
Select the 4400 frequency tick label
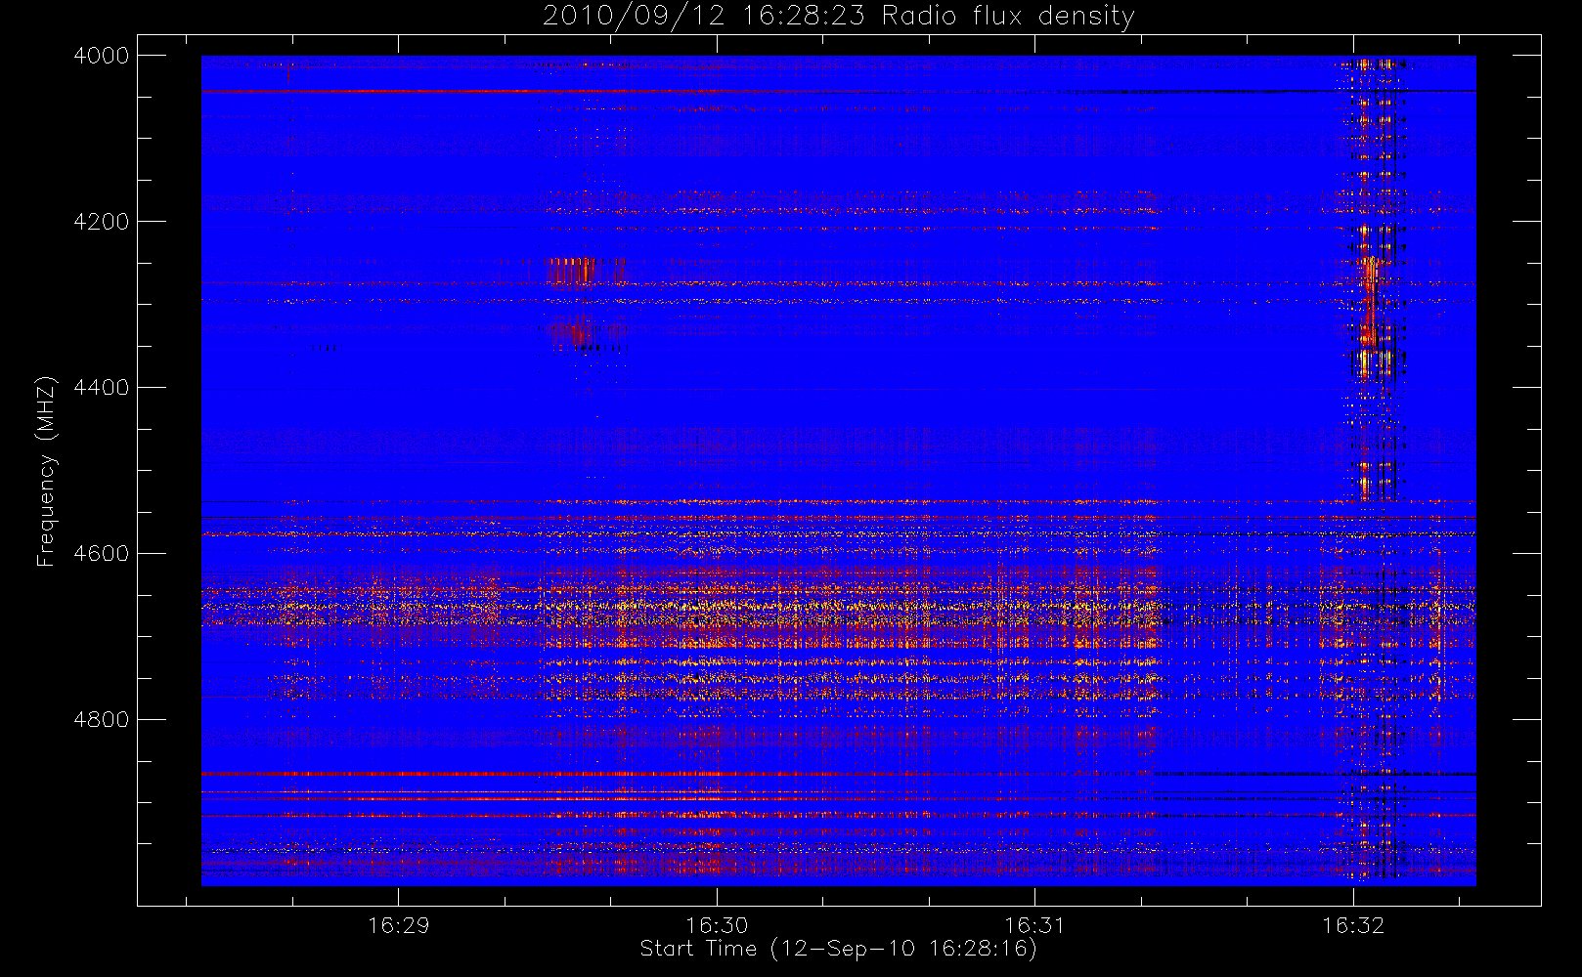point(102,388)
